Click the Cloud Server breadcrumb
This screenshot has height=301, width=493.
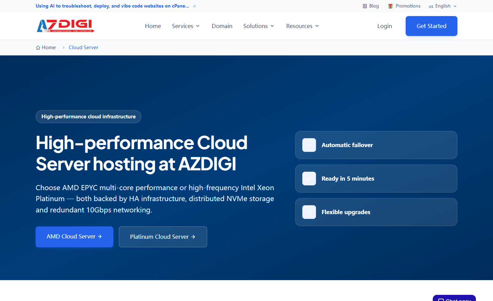click(x=84, y=48)
